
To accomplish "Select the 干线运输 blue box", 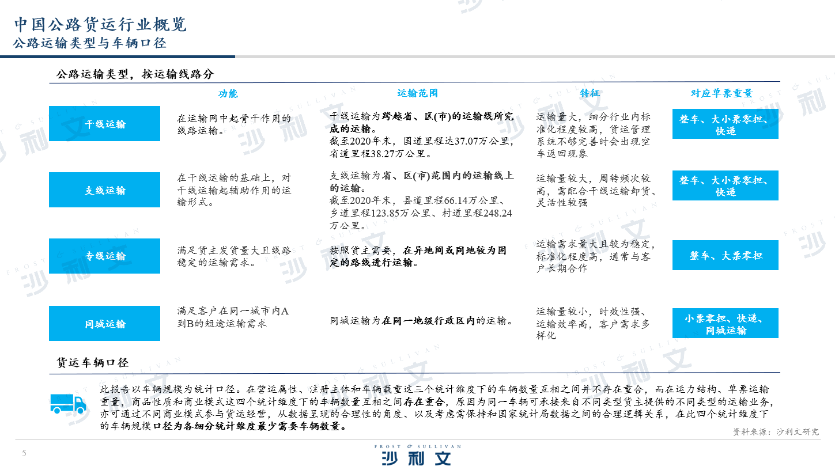I will point(104,124).
